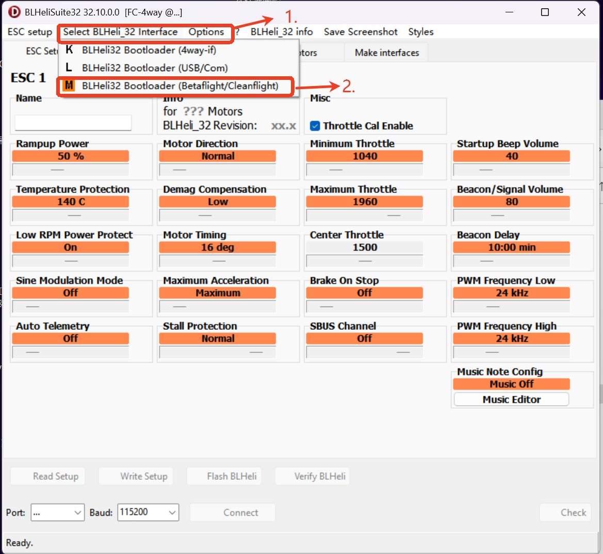This screenshot has width=603, height=554.
Task: Adjust the Center Throttle slider
Action: 364,261
